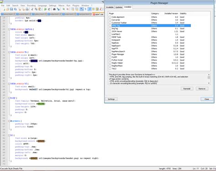Click the 'Ln : 11' status bar entry
Viewport: 216px width, 171px height.
[x=196, y=169]
